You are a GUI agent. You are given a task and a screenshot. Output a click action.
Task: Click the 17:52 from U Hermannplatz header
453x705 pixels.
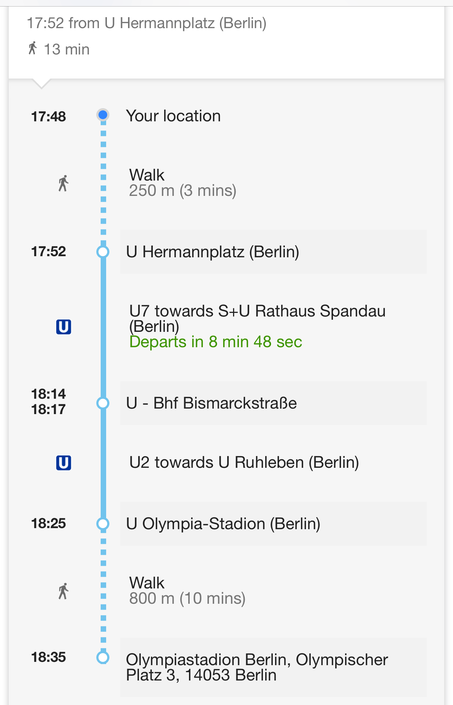coord(147,23)
